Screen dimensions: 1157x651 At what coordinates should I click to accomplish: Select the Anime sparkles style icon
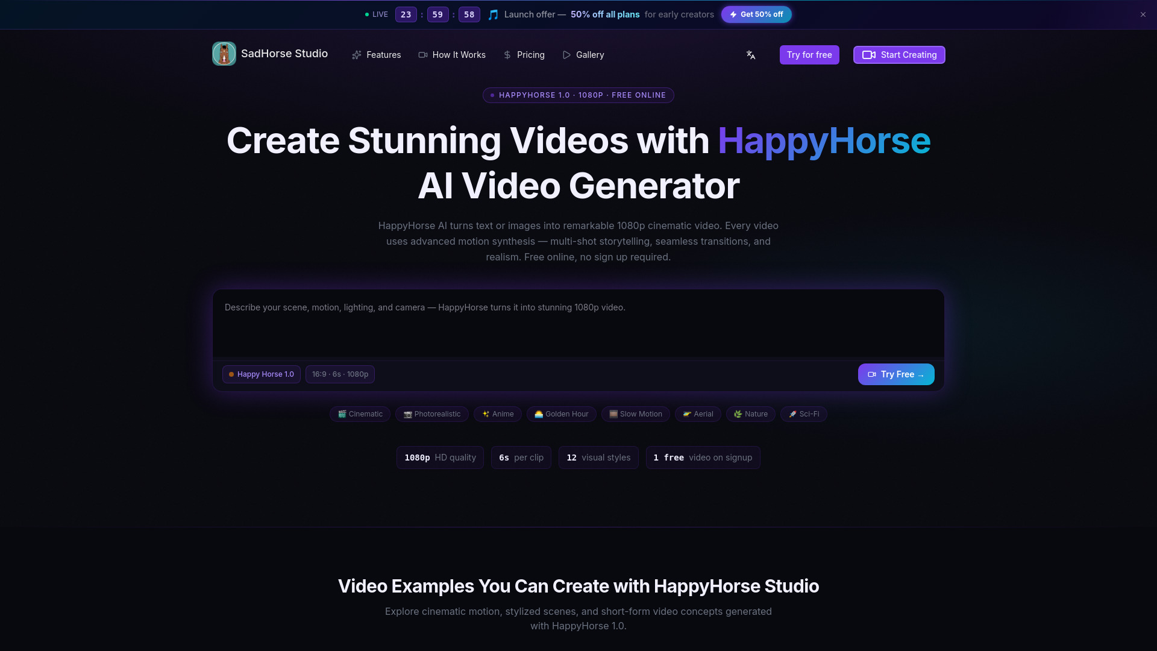486,414
